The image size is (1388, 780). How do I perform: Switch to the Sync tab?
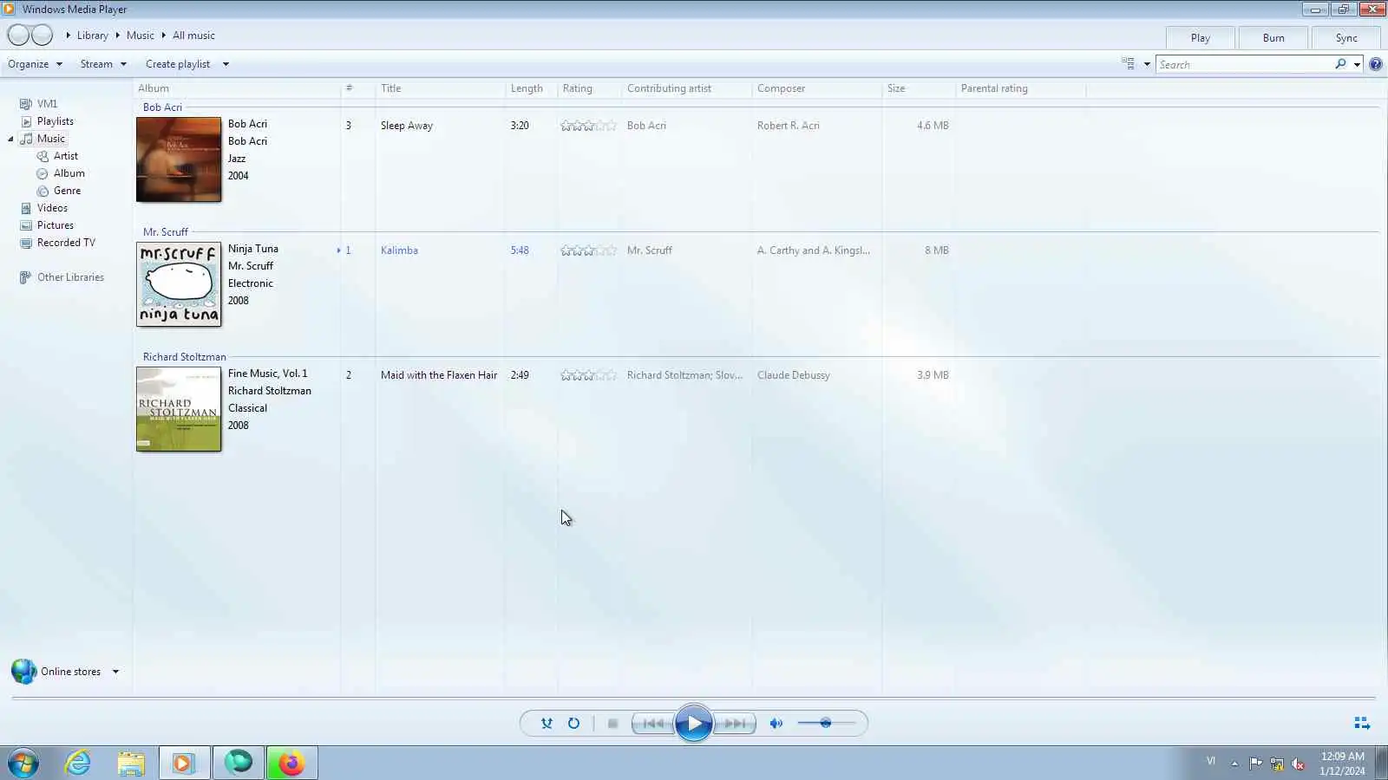click(1346, 37)
